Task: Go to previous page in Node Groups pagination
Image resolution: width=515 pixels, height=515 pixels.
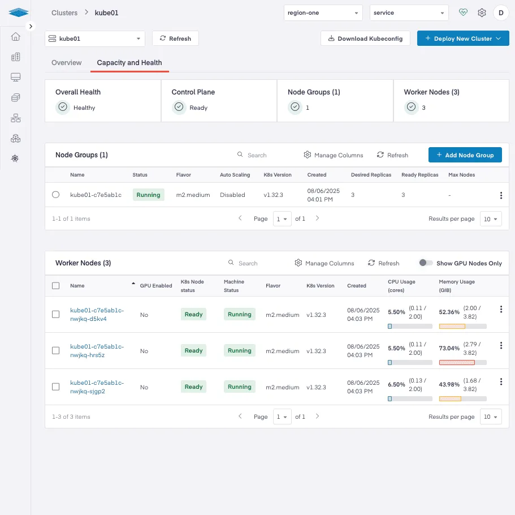Action: pos(240,218)
